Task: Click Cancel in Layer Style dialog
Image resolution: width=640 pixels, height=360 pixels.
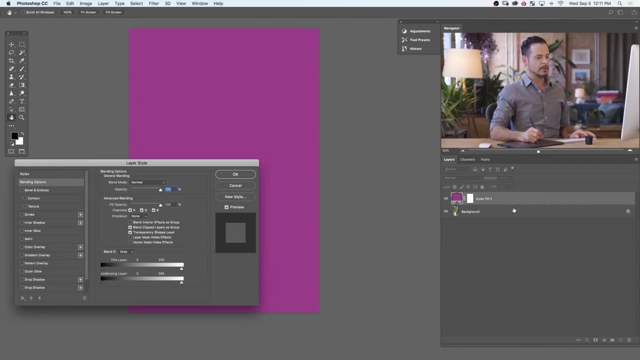Action: [235, 185]
